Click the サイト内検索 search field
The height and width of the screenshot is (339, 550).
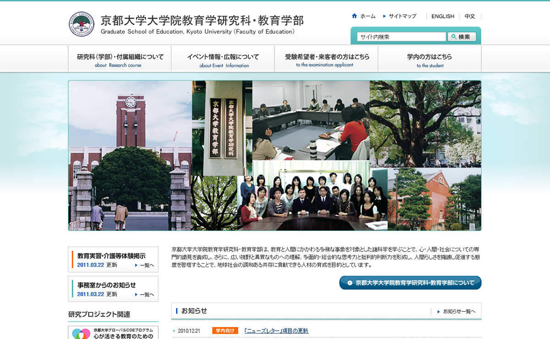[x=402, y=37]
